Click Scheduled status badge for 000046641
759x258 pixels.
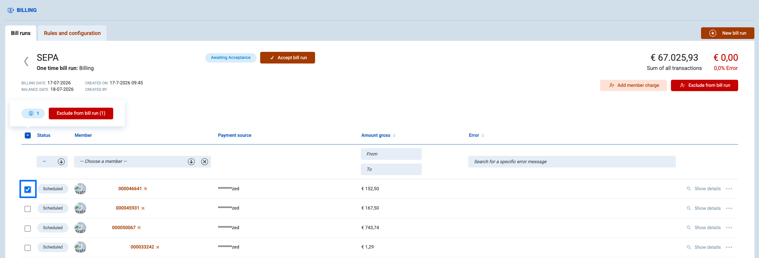(x=53, y=189)
